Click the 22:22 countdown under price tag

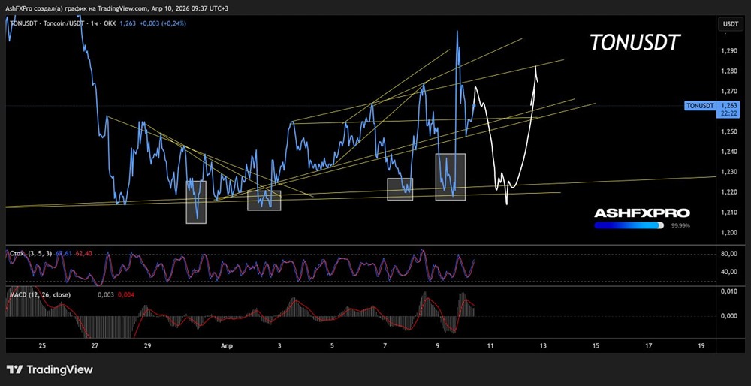[728, 113]
